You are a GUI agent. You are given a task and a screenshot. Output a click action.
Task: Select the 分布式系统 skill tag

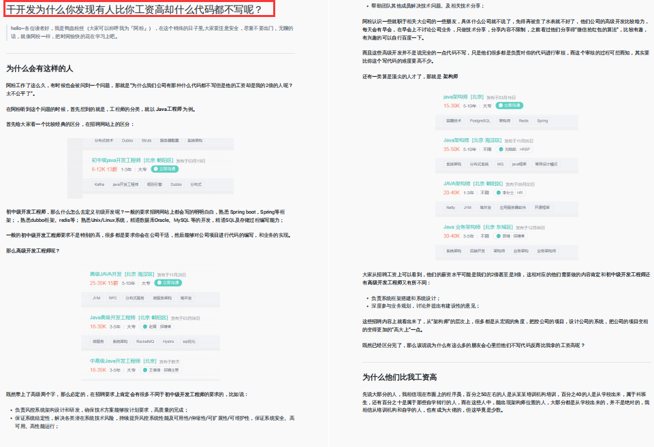[x=479, y=164]
